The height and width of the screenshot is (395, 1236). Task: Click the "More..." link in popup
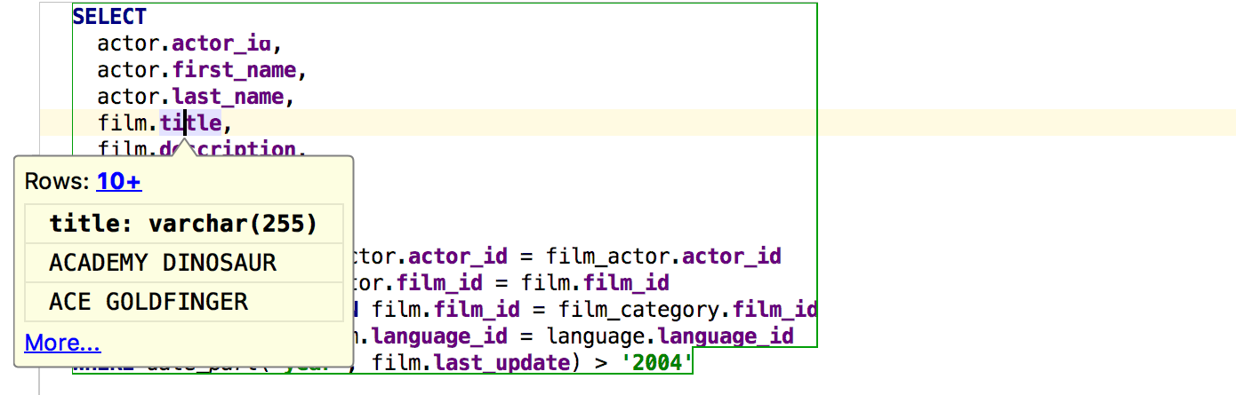click(x=62, y=343)
